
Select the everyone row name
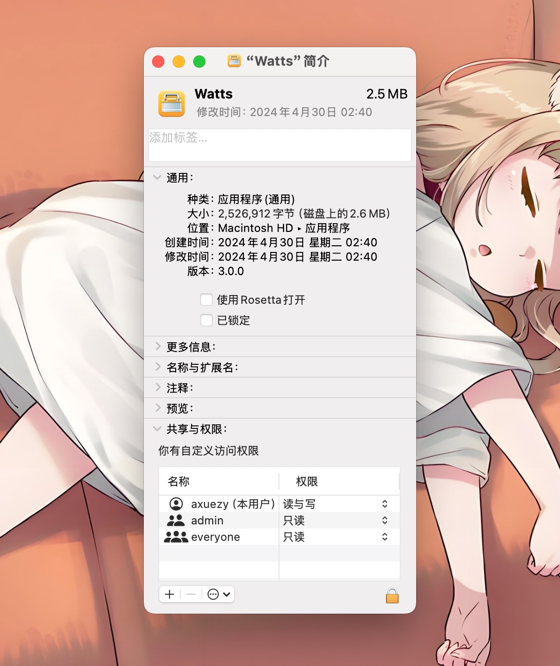pyautogui.click(x=215, y=537)
